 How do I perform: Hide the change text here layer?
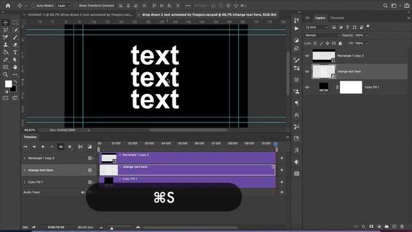(x=307, y=72)
